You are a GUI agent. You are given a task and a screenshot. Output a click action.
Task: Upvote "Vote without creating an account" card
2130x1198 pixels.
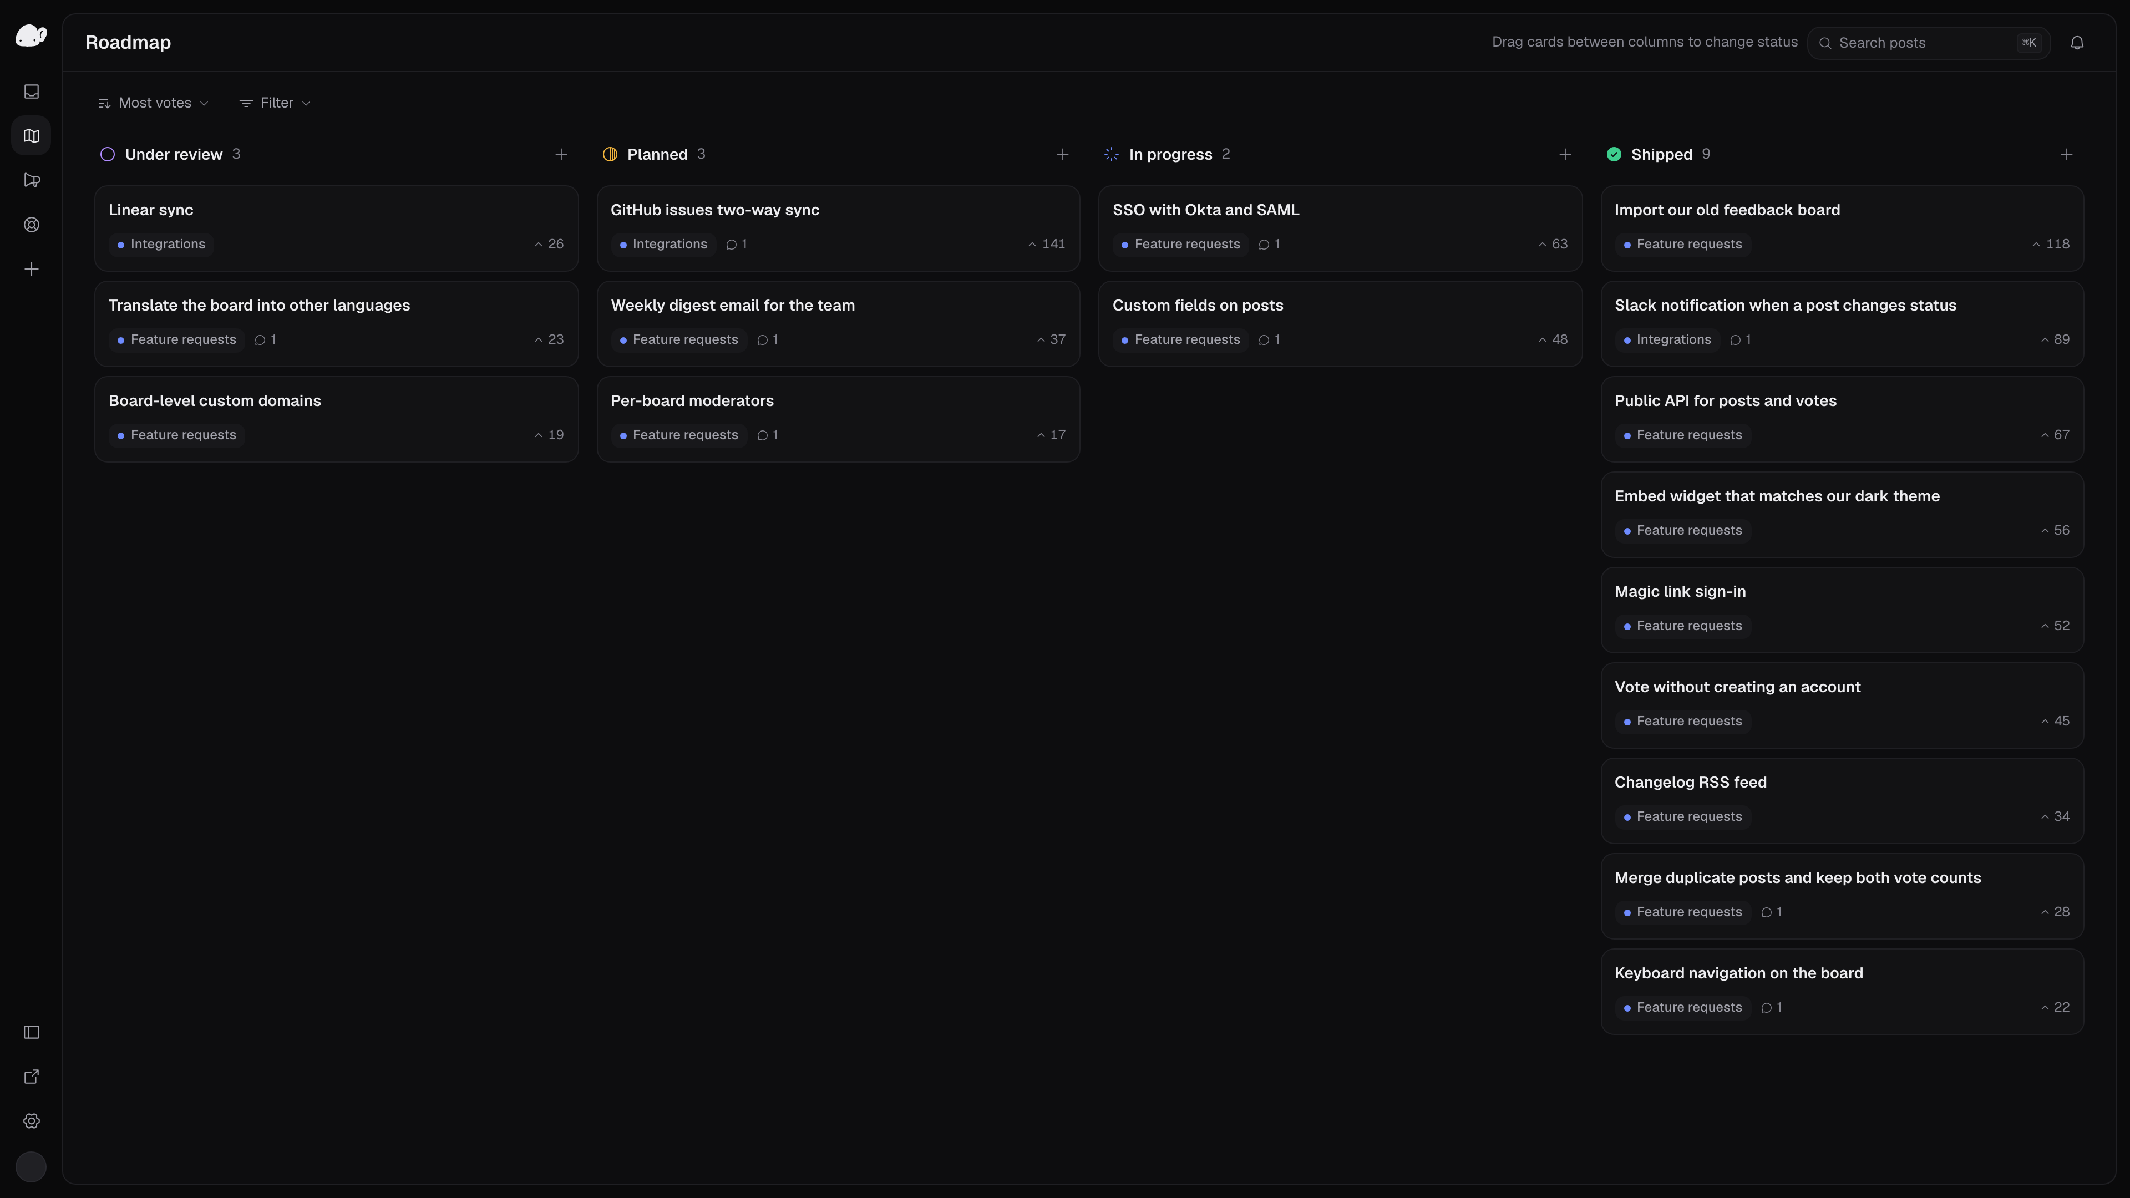(x=2055, y=721)
